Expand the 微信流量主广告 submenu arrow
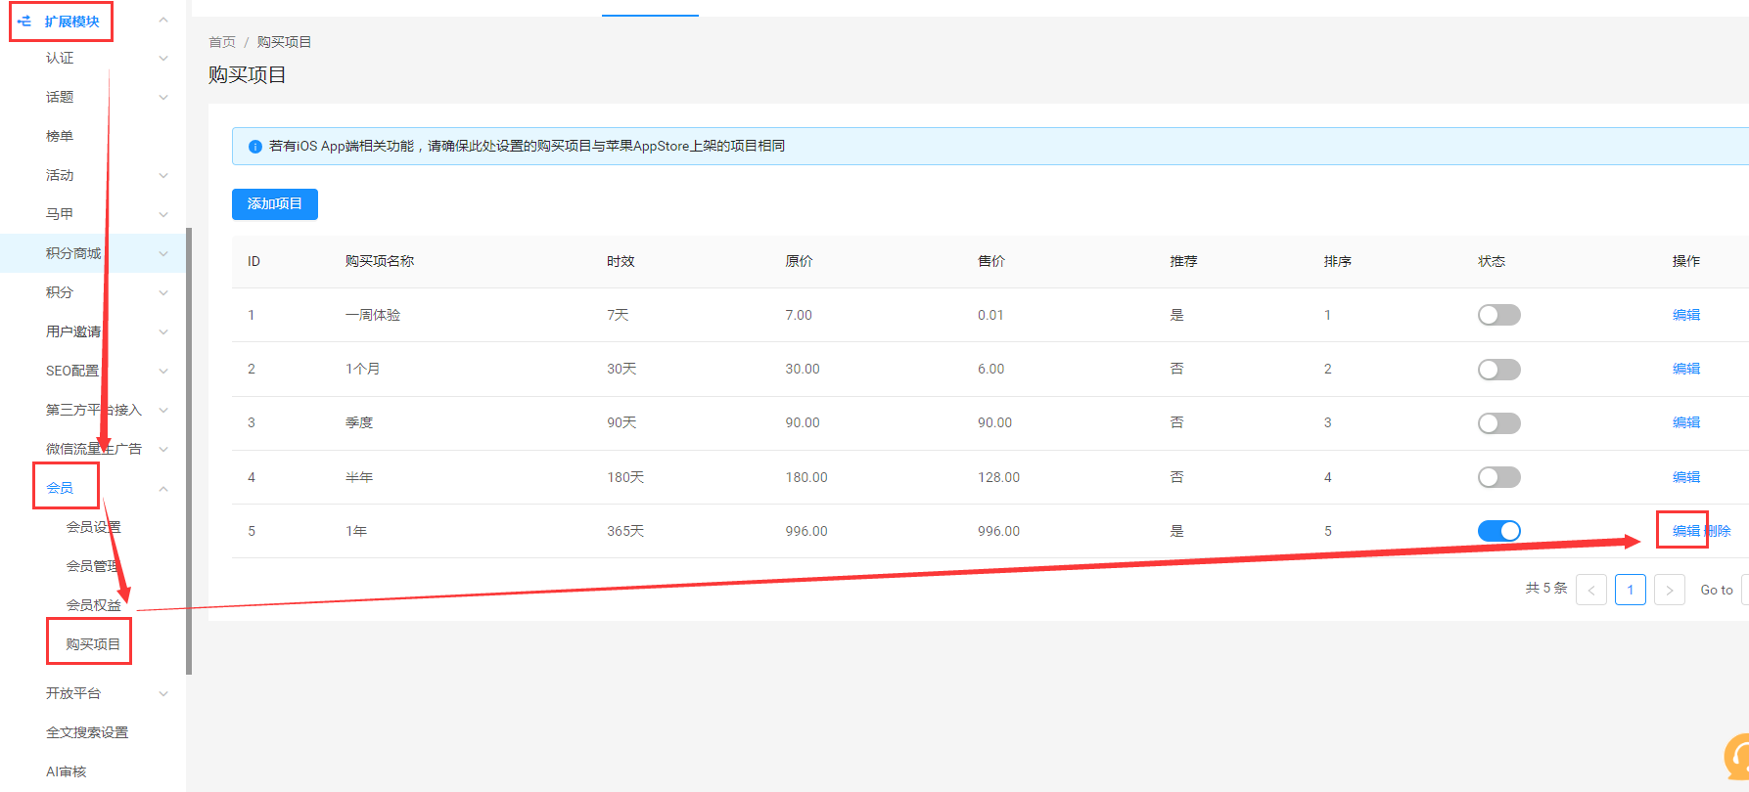This screenshot has height=792, width=1749. (x=163, y=450)
